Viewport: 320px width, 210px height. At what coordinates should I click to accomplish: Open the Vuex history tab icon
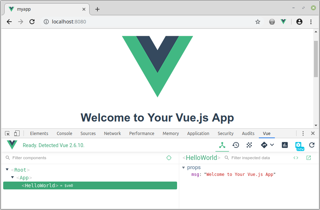click(236, 145)
